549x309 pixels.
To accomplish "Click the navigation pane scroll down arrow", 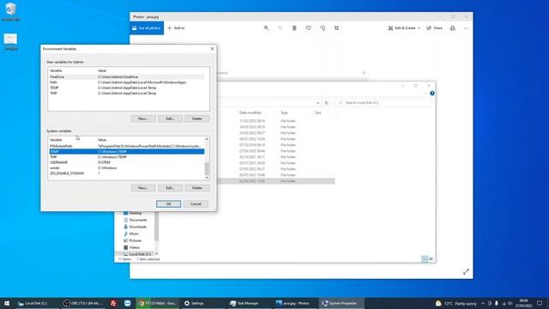I will tap(156, 254).
